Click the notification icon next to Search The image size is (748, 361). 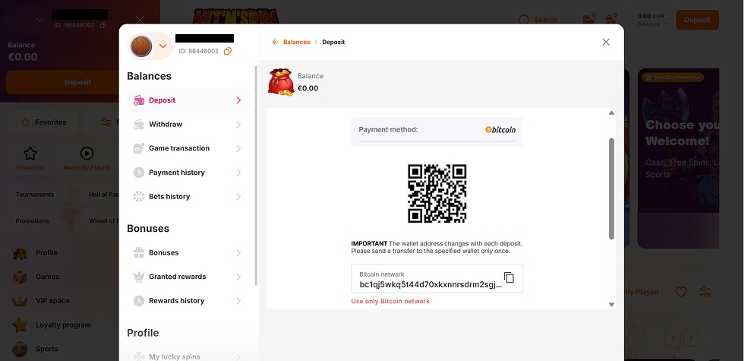589,20
